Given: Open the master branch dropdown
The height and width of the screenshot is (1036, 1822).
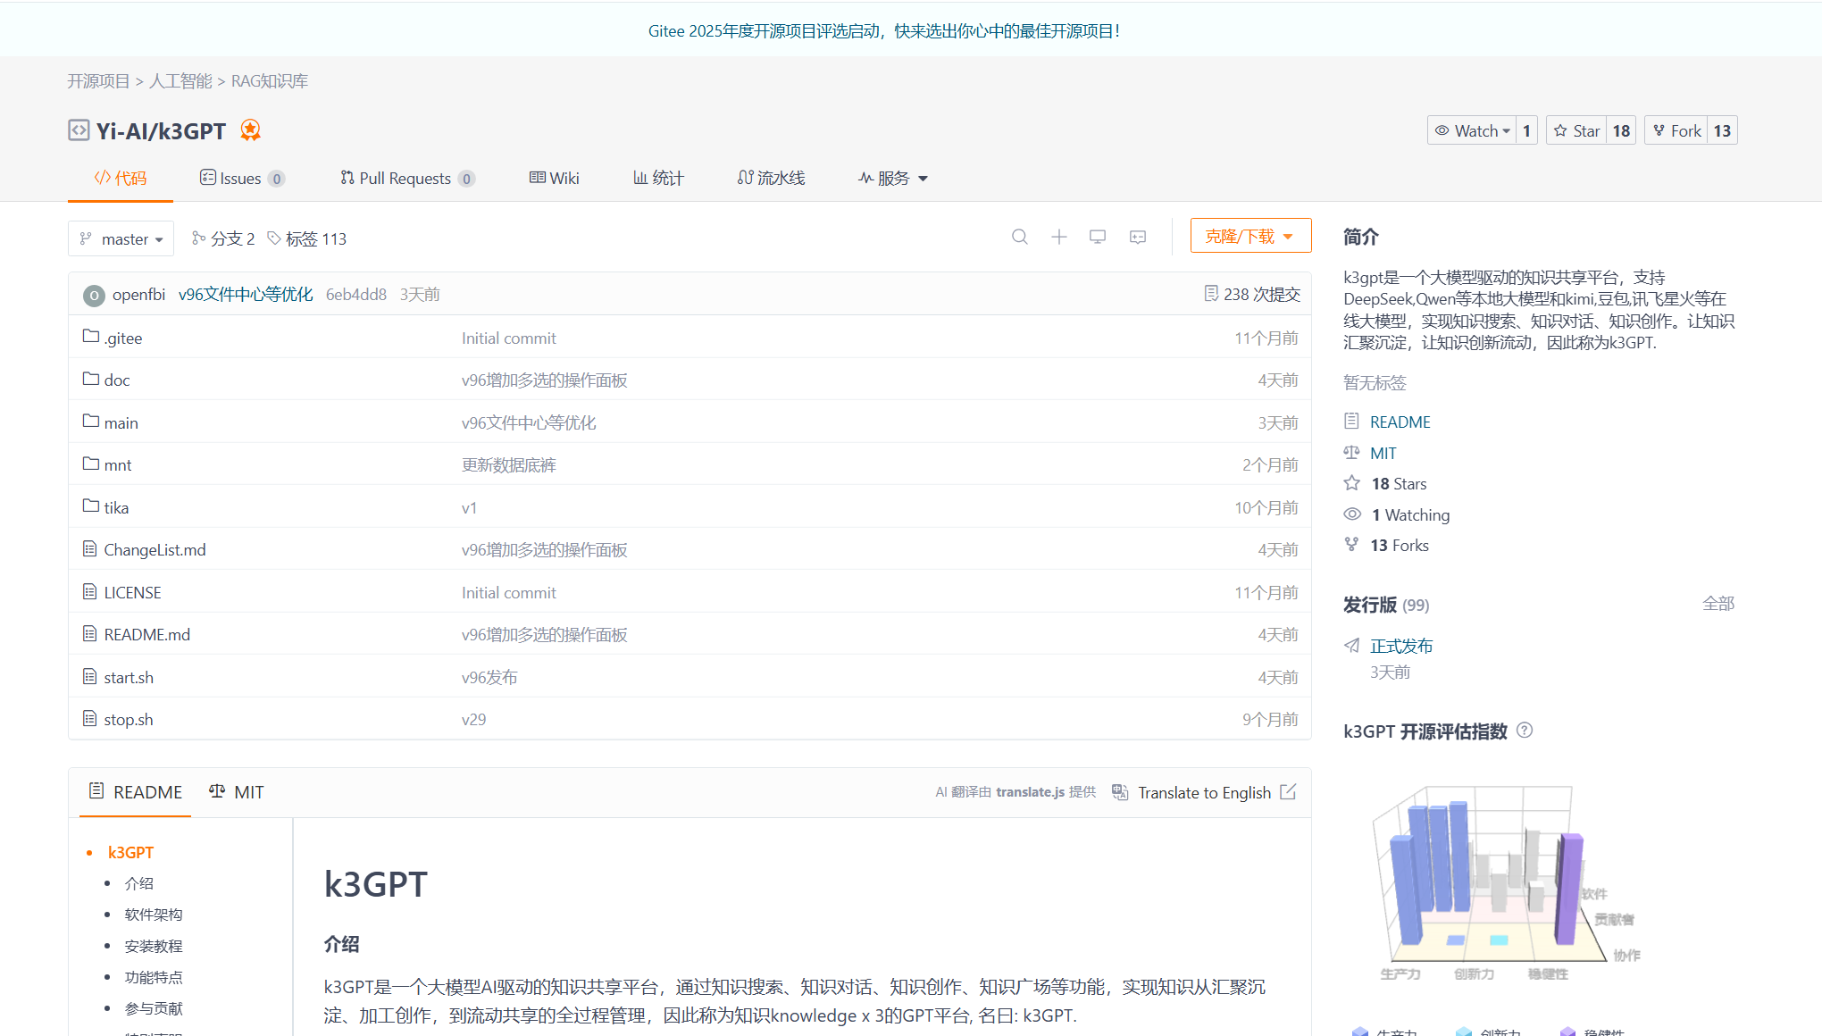Looking at the screenshot, I should (121, 239).
